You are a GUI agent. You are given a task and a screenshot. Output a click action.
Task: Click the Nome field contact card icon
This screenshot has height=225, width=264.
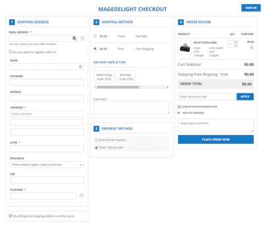80,67
